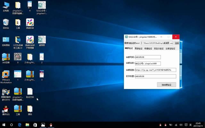Open the 腾讯QQ desktop icon

click(x=6, y=109)
